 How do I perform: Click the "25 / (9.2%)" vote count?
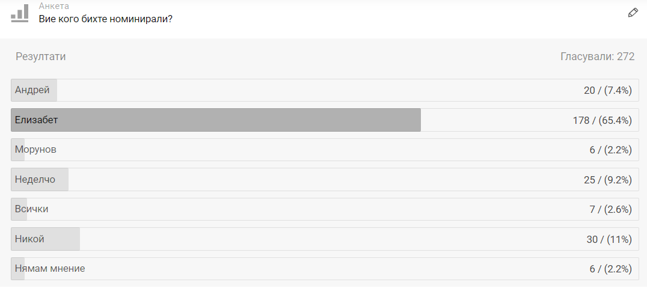pyautogui.click(x=607, y=180)
